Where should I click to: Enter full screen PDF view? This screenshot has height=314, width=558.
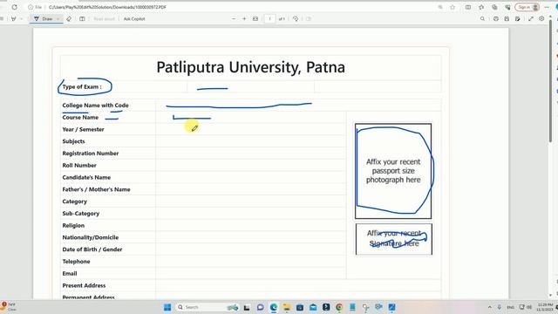531,19
